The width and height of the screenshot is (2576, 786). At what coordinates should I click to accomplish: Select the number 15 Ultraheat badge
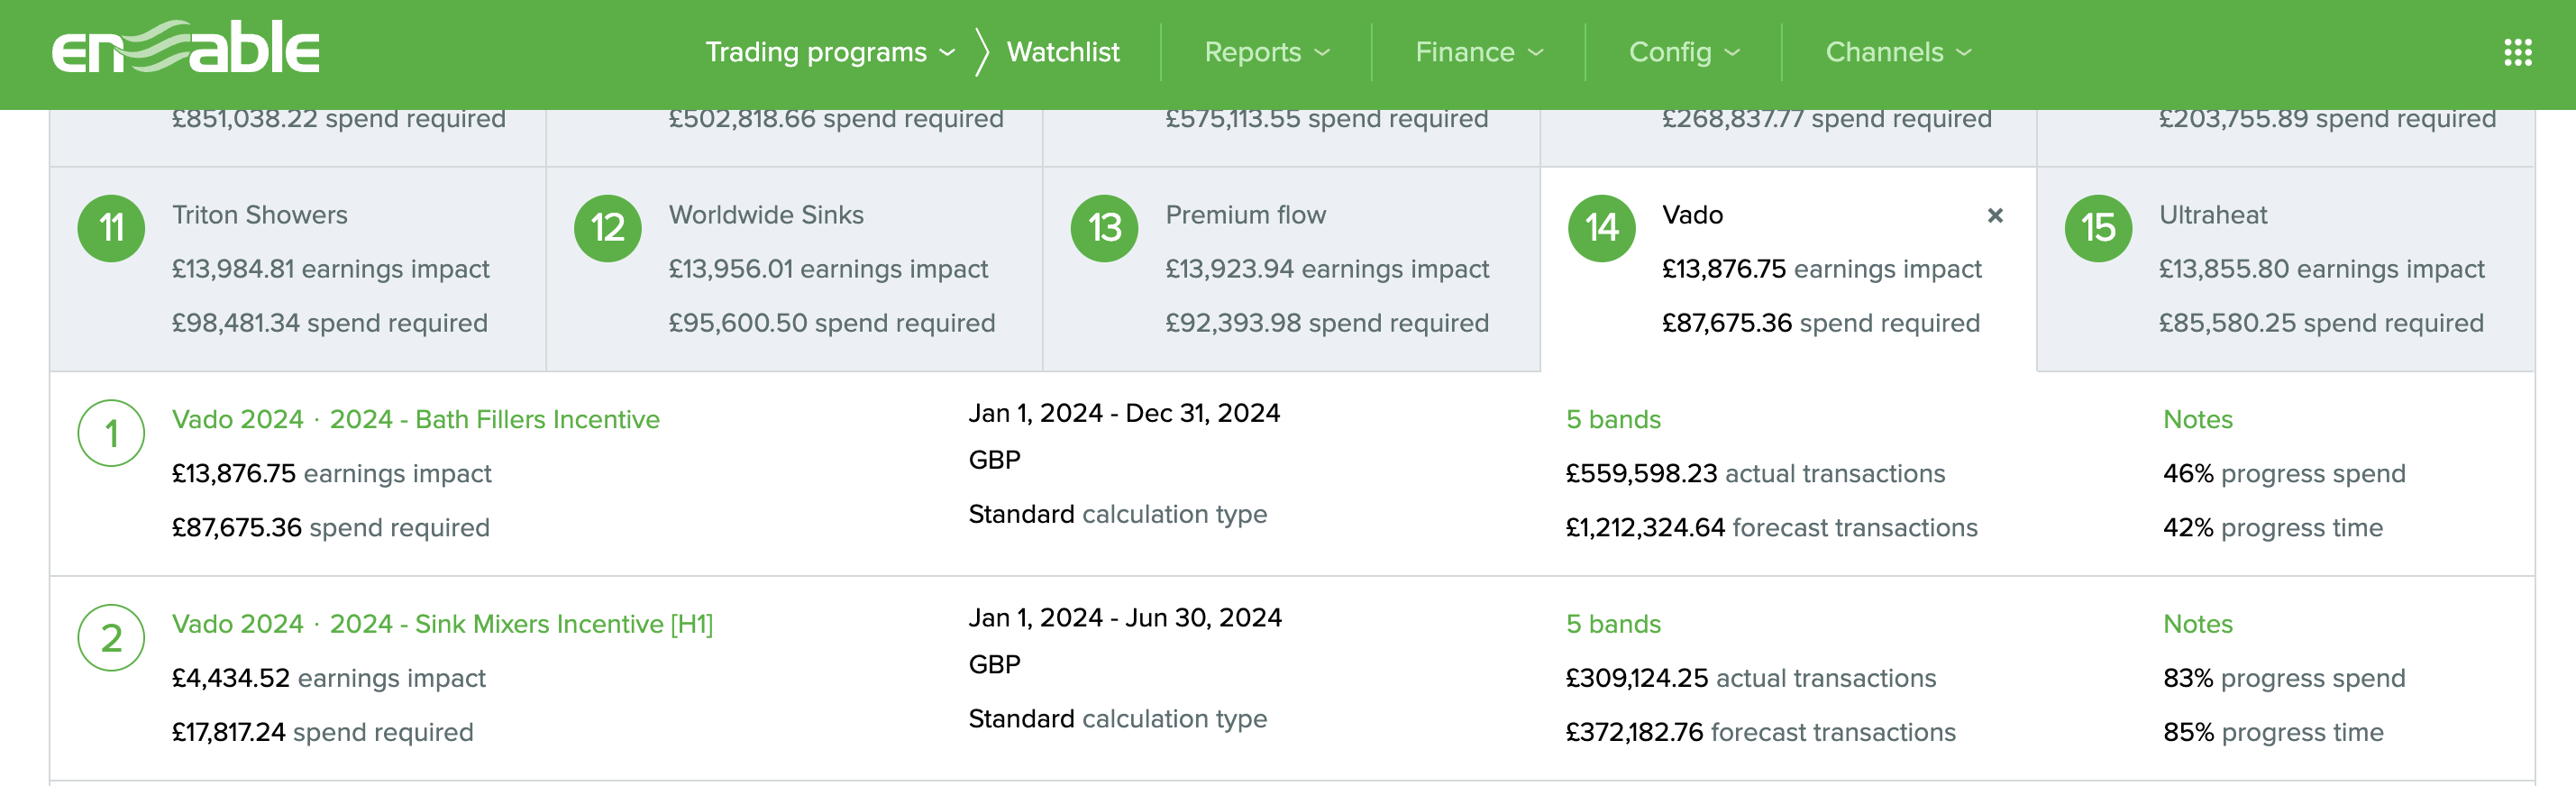[2098, 228]
